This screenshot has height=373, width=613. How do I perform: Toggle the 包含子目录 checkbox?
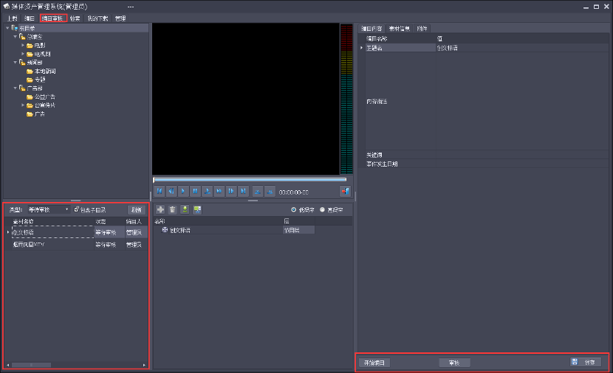77,209
